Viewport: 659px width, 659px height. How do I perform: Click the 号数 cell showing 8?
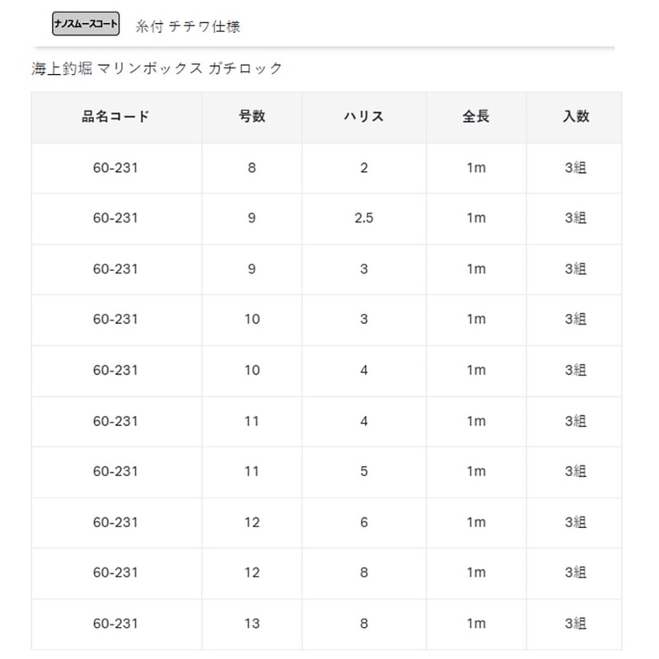[x=251, y=168]
